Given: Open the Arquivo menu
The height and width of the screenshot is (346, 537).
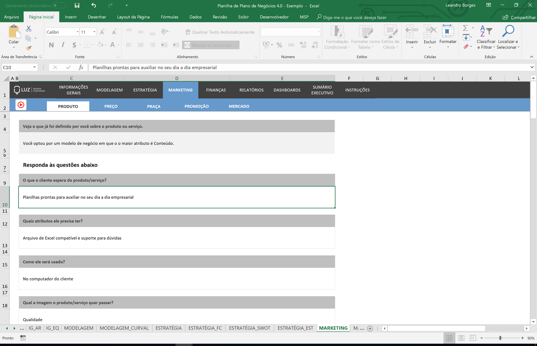Looking at the screenshot, I should click(x=12, y=17).
